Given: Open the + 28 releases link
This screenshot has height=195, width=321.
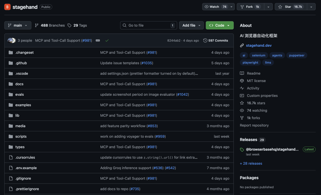Looking at the screenshot, I should point(251,163).
